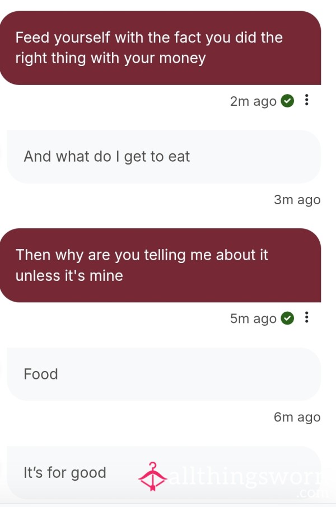Click the green delivered checkmark beside 2m ago
Image resolution: width=336 pixels, height=507 pixels.
point(287,101)
